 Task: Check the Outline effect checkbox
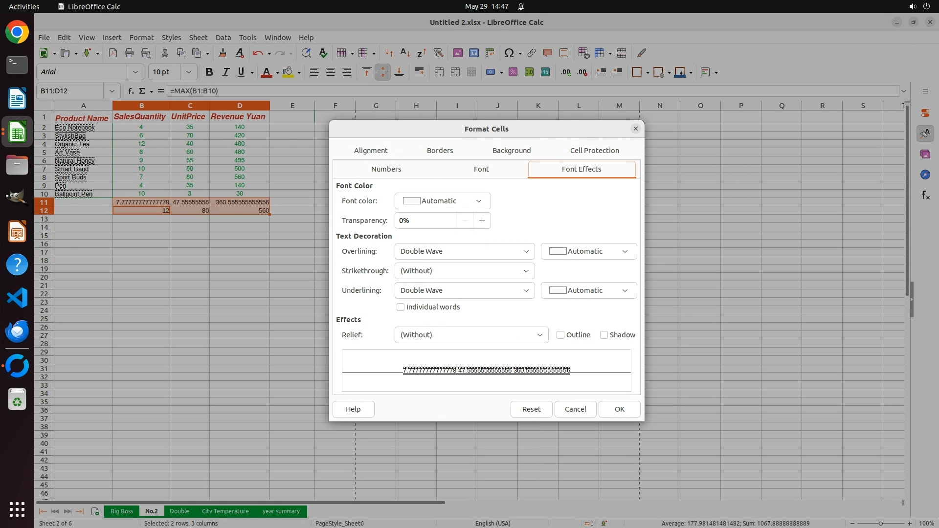(x=560, y=335)
